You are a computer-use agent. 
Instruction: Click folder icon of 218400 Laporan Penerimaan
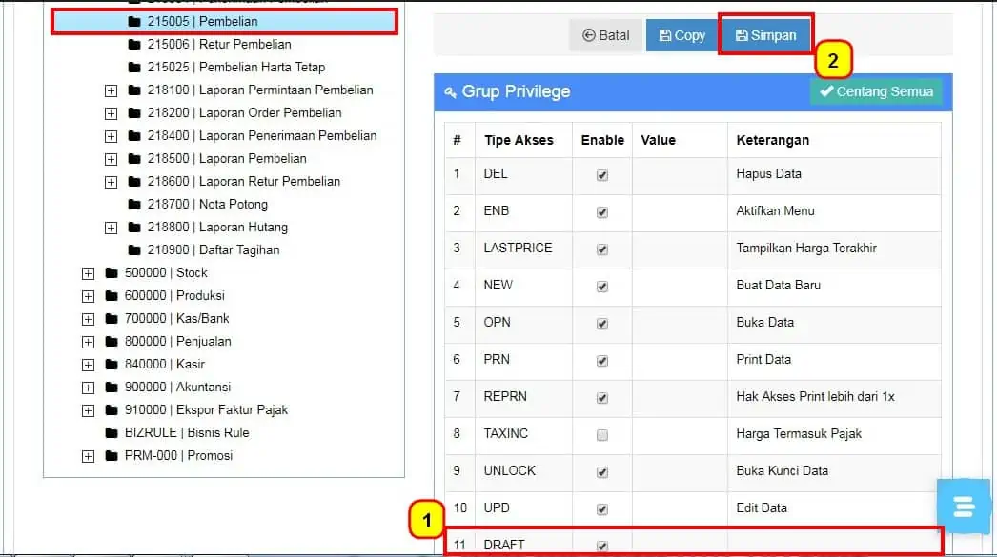tap(134, 136)
